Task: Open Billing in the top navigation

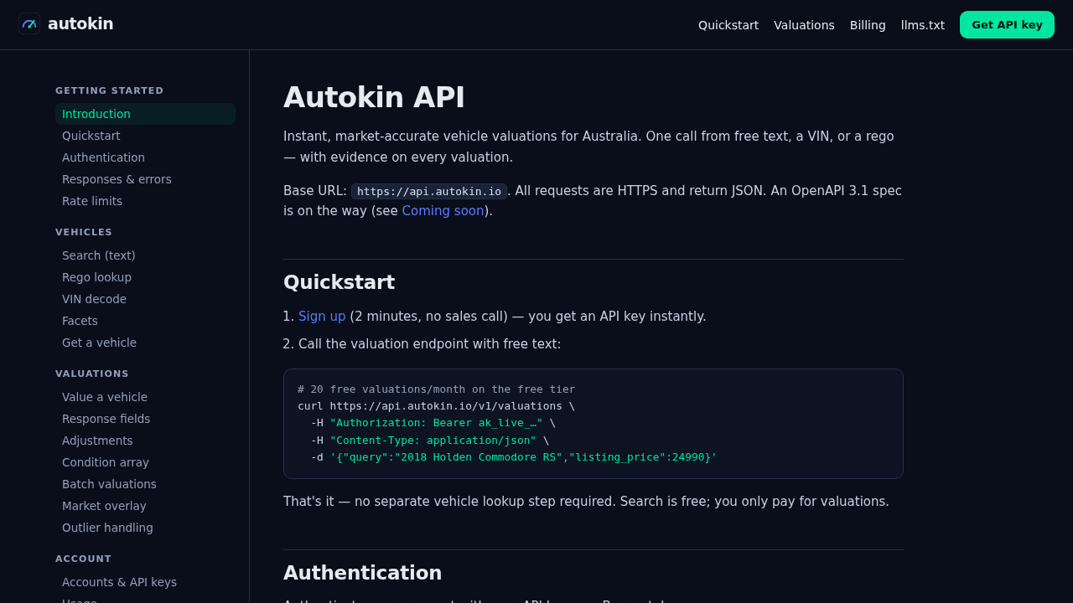Action: pos(868,25)
